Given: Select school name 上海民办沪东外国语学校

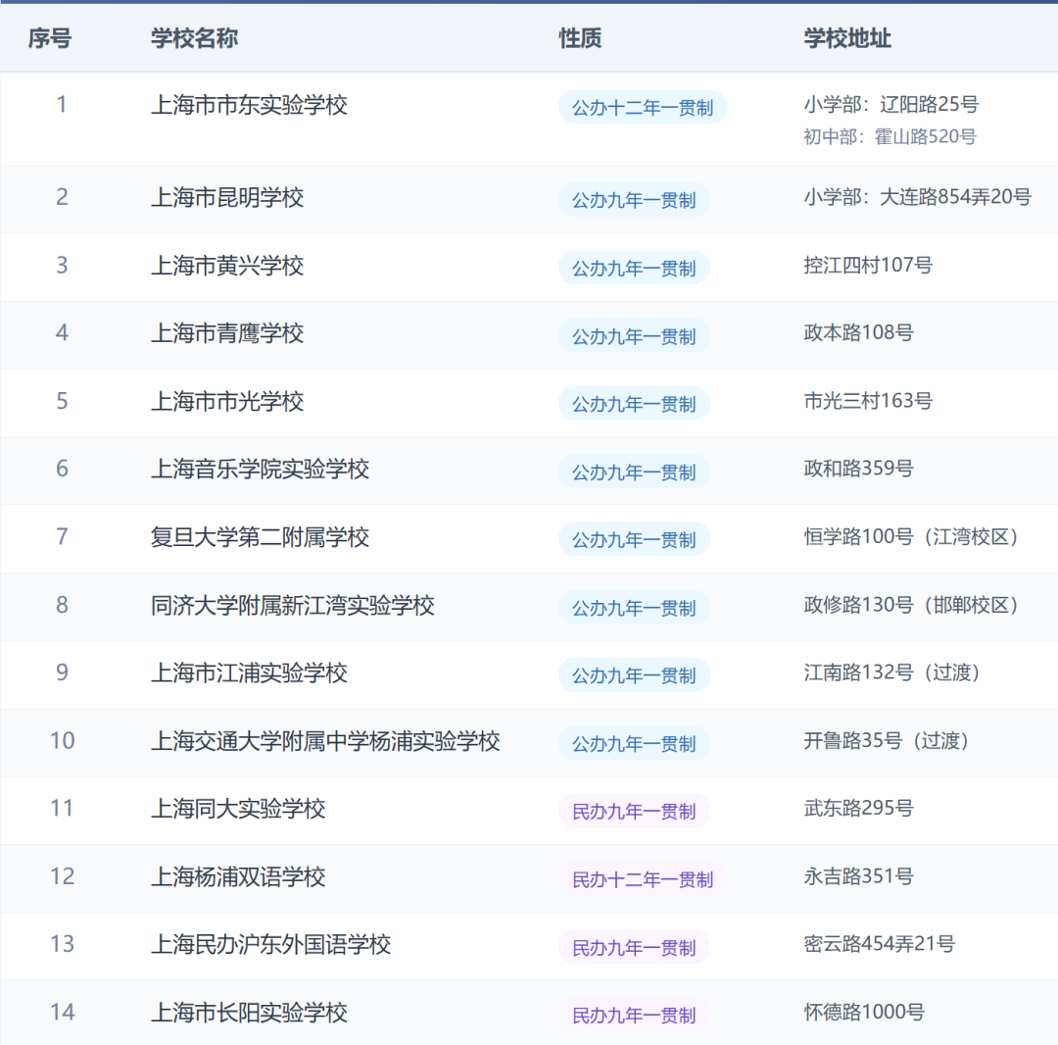Looking at the screenshot, I should [x=270, y=944].
